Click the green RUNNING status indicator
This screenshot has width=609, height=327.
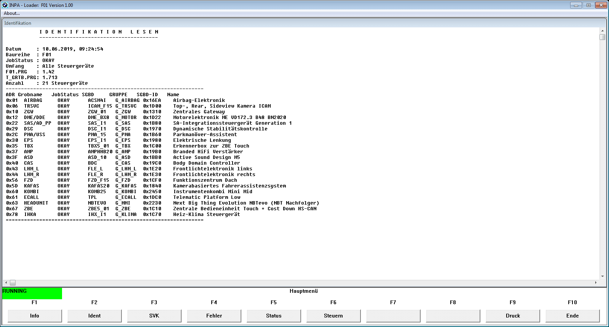click(32, 293)
